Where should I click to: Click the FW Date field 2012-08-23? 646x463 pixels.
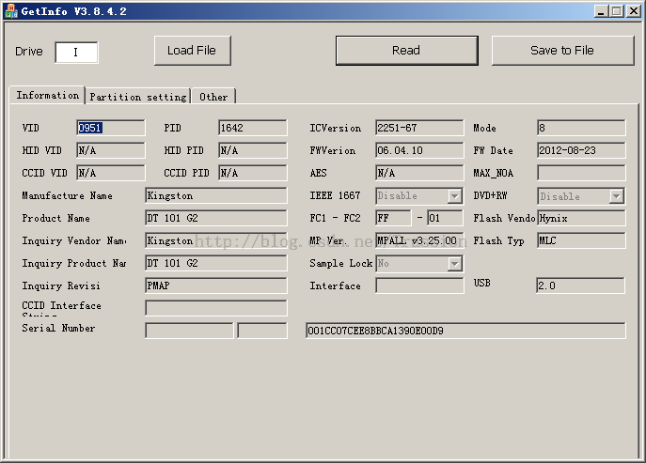(581, 150)
